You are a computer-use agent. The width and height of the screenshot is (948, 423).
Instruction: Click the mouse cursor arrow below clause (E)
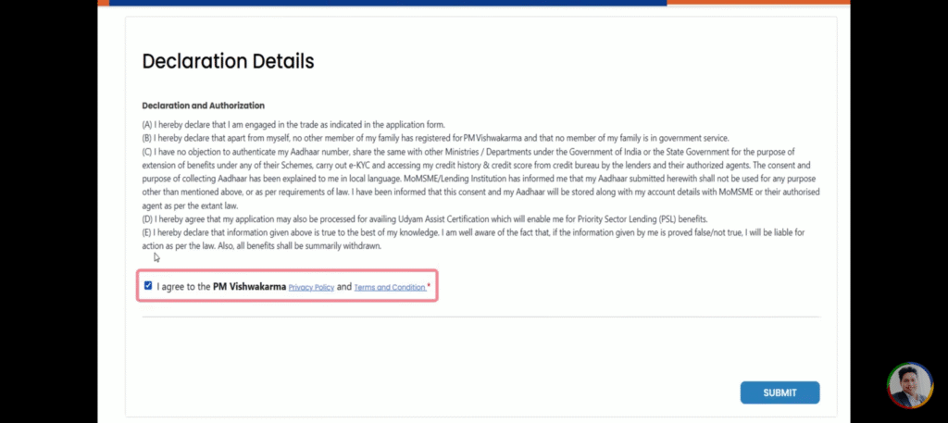(156, 257)
